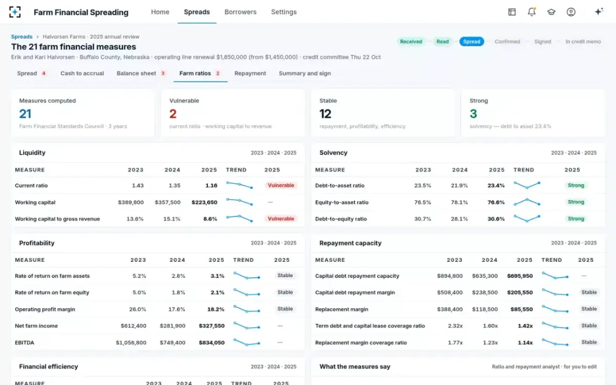
Task: Launch the sparkle AI assistant icon
Action: click(599, 12)
